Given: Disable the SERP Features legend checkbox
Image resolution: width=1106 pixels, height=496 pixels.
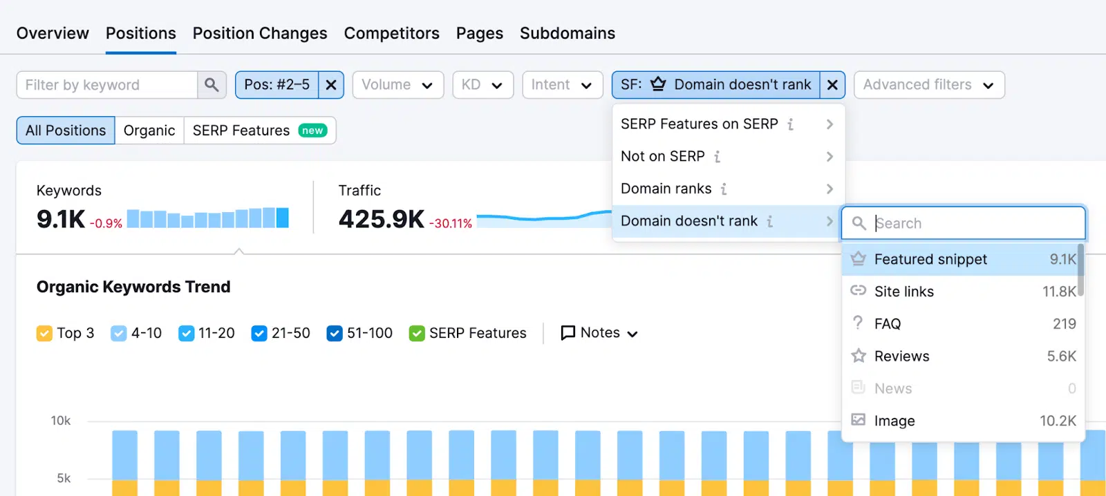Looking at the screenshot, I should [417, 334].
